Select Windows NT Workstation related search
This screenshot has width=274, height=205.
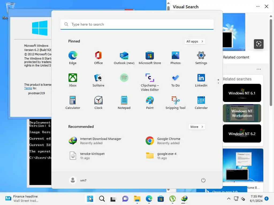242,113
